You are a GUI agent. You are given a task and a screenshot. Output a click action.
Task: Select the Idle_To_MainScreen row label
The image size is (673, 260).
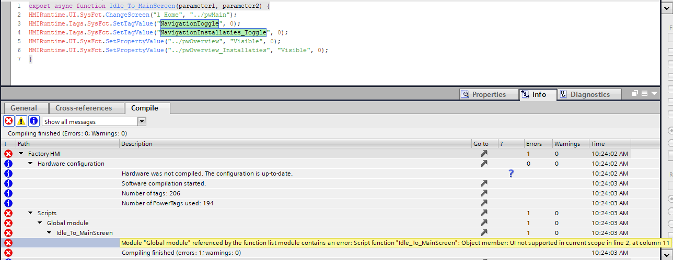click(85, 233)
